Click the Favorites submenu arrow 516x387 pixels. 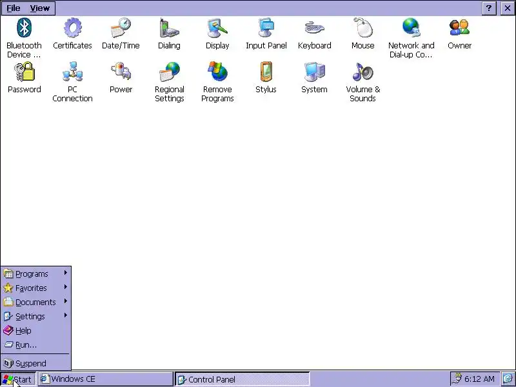pyautogui.click(x=66, y=287)
